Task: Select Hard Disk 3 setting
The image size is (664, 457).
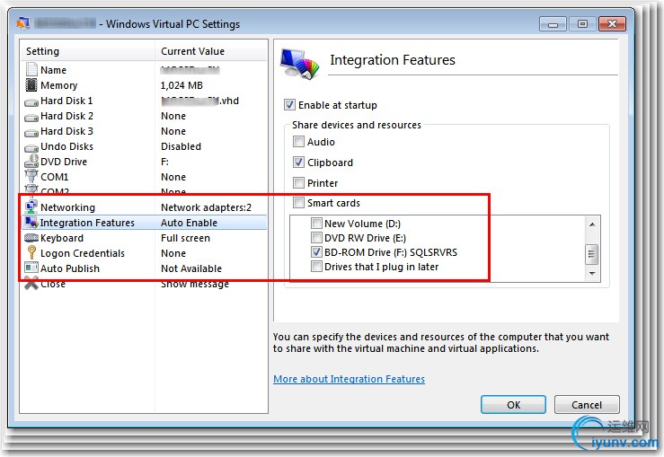Action: [x=144, y=131]
